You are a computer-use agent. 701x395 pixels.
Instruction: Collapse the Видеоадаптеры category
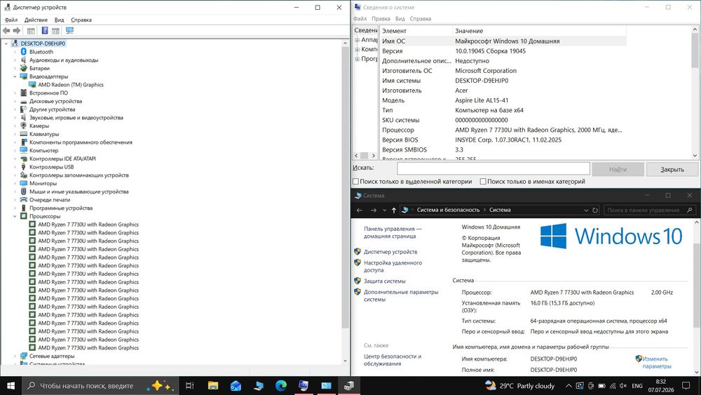point(15,76)
